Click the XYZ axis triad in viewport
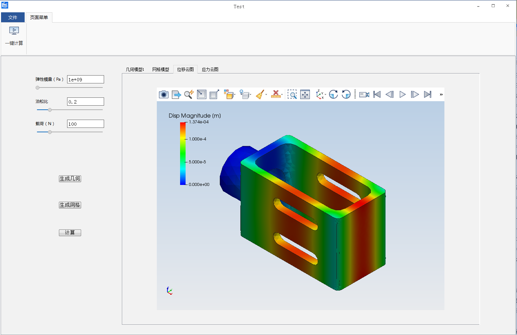This screenshot has height=335, width=517. 169,291
